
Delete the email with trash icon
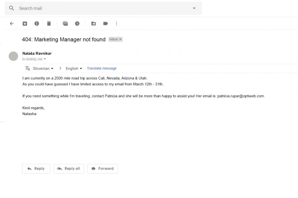pos(49,24)
